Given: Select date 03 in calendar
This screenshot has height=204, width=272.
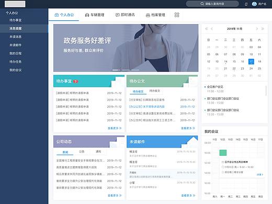Looking at the screenshot, I should point(251,47).
